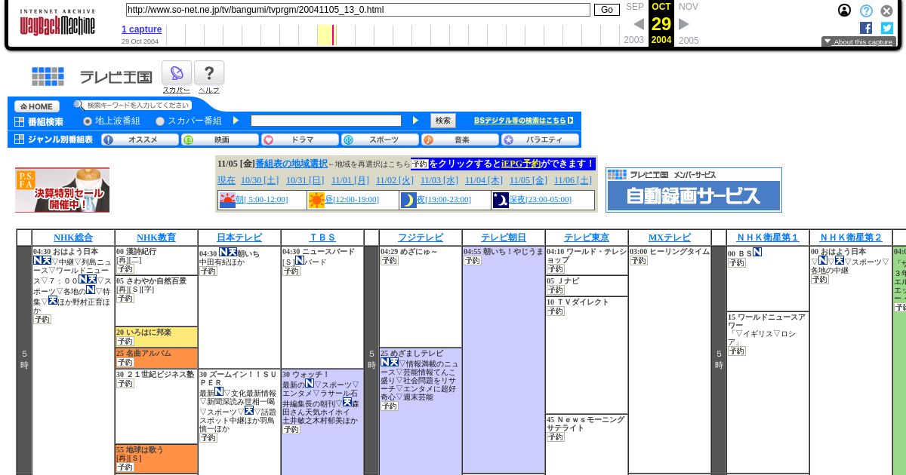Jump to SEP in the Wayback calendar

[x=635, y=7]
